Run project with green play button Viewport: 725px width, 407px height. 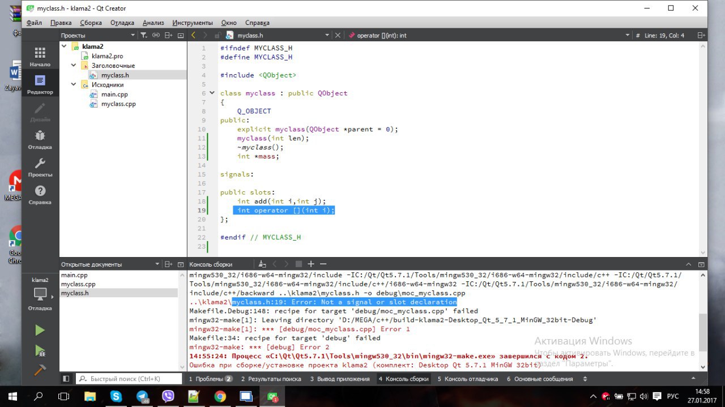40,330
